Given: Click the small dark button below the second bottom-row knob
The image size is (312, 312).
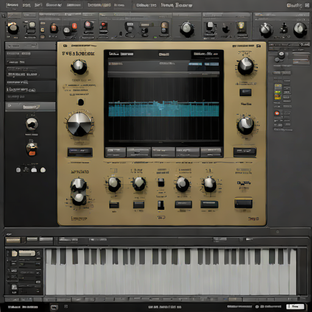Looking at the screenshot, I should 139,205.
